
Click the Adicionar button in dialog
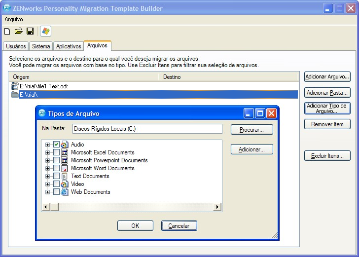coord(252,149)
